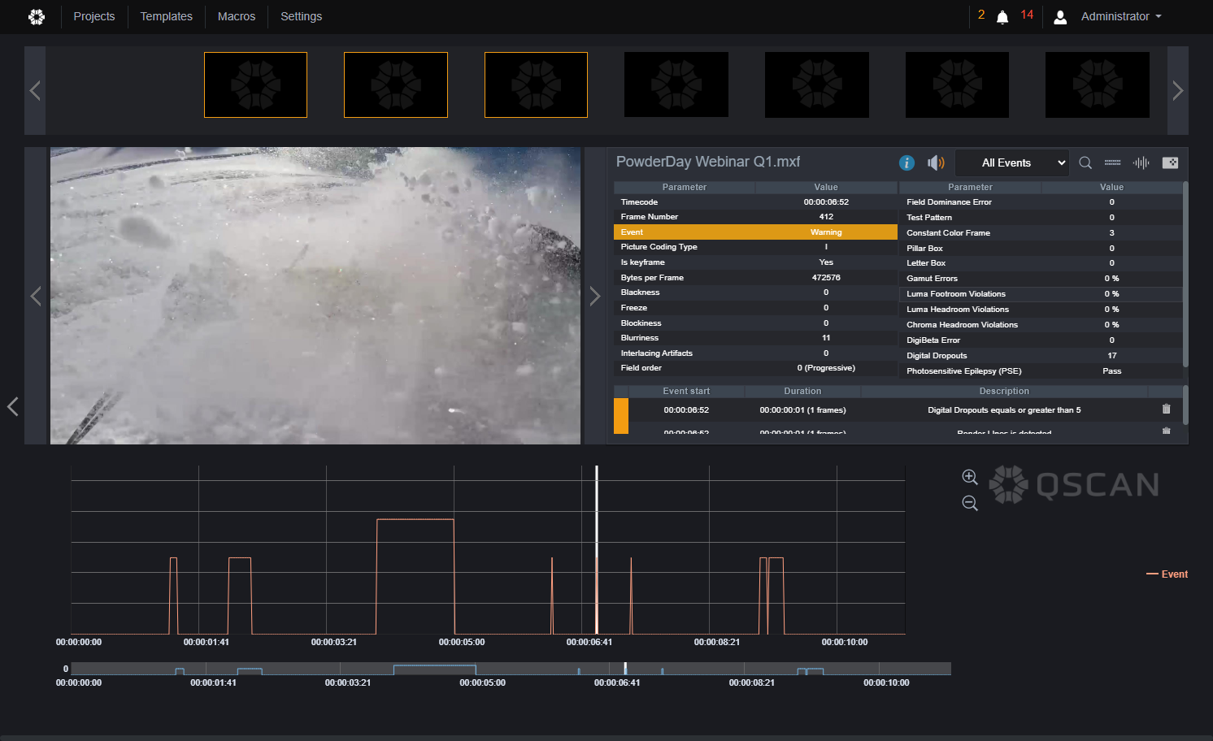This screenshot has width=1213, height=741.
Task: Open the notifications bell
Action: [1002, 17]
